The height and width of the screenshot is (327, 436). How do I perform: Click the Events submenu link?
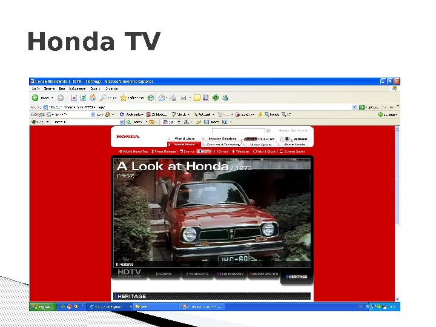click(x=187, y=151)
